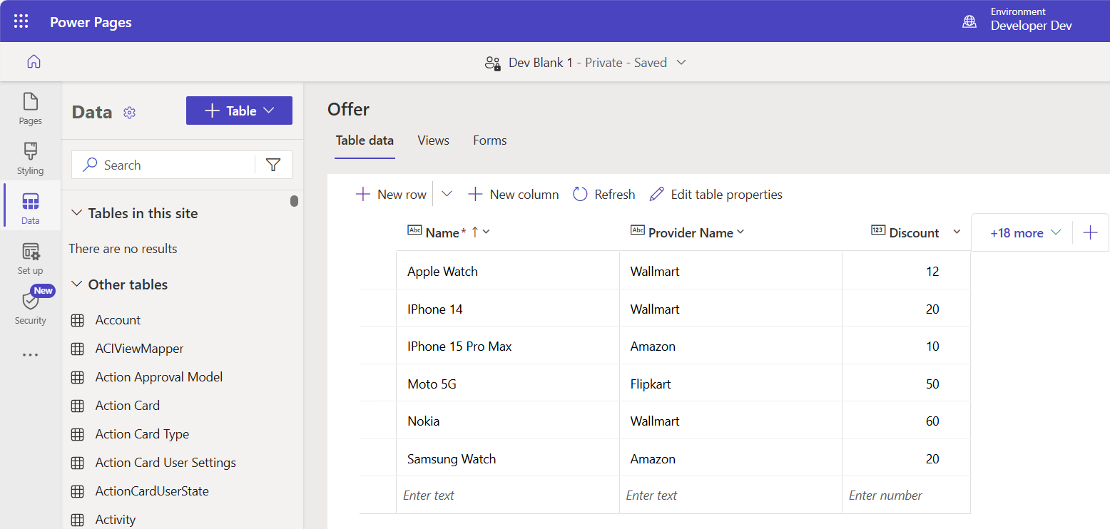Click the Home icon

34,62
